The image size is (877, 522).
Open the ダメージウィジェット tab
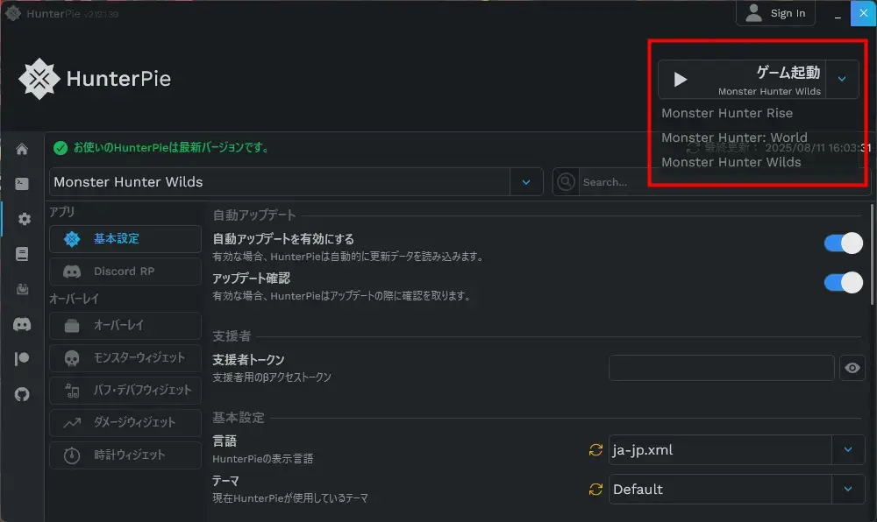click(x=125, y=423)
